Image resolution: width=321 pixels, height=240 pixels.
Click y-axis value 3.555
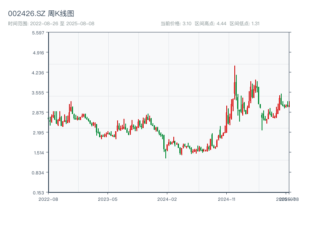38,93
